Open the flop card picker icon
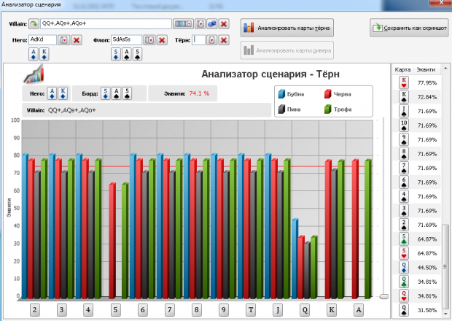This screenshot has width=452, height=321. point(149,40)
